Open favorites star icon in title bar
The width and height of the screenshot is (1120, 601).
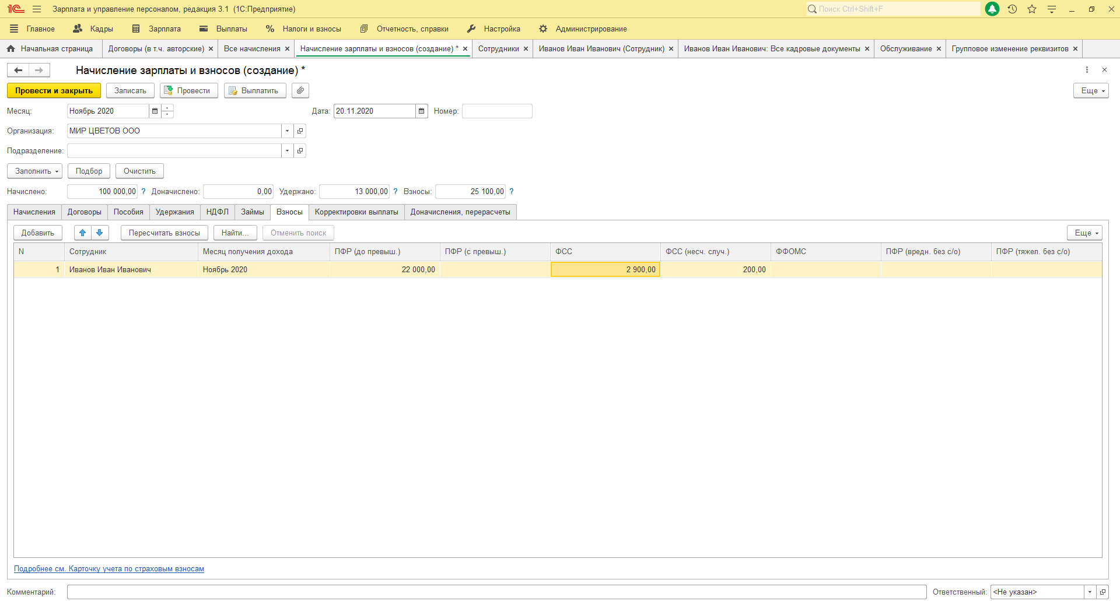tap(1032, 9)
